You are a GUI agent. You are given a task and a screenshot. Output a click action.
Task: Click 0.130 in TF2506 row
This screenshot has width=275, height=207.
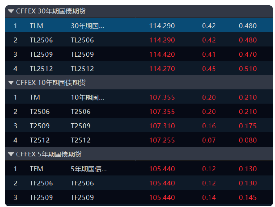click(248, 183)
